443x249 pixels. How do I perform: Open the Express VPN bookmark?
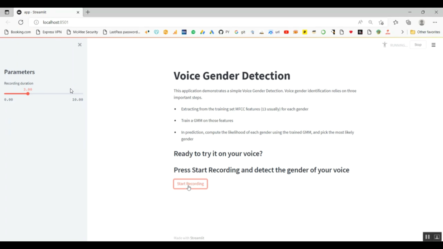49,32
